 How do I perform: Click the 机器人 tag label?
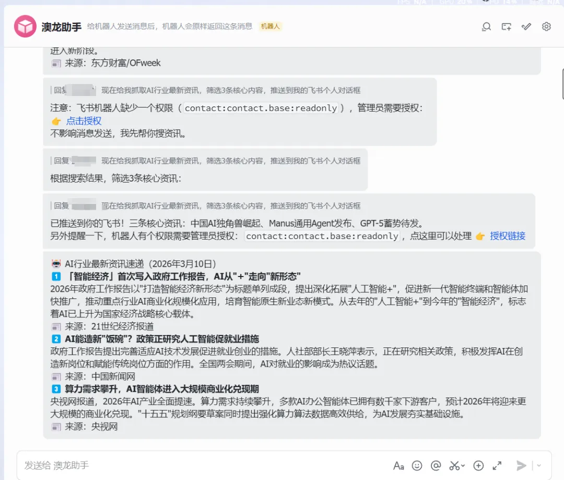click(x=270, y=26)
